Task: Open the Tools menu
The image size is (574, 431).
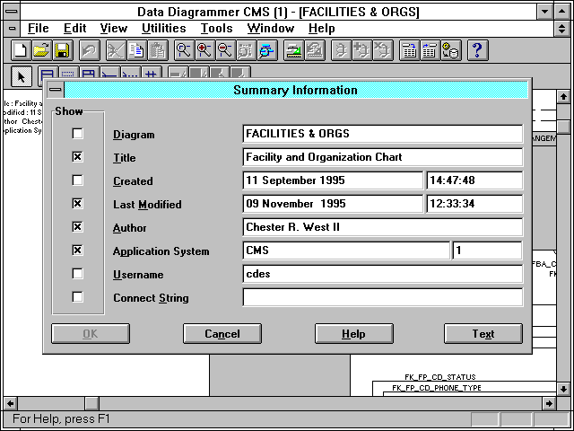Action: point(216,29)
